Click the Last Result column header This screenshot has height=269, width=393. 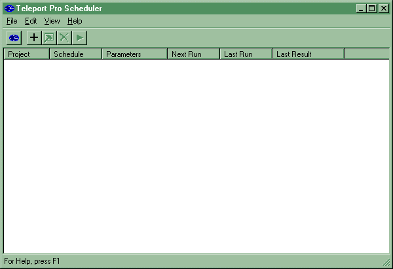pos(308,54)
